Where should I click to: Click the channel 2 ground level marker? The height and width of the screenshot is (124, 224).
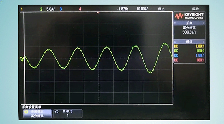[x=22, y=59]
